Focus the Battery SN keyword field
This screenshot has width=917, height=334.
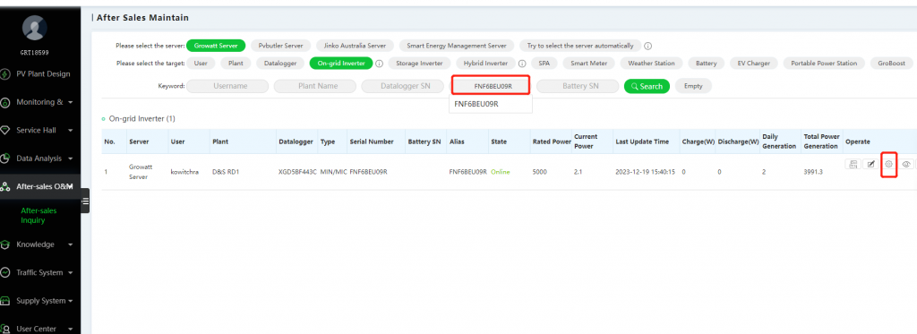578,86
